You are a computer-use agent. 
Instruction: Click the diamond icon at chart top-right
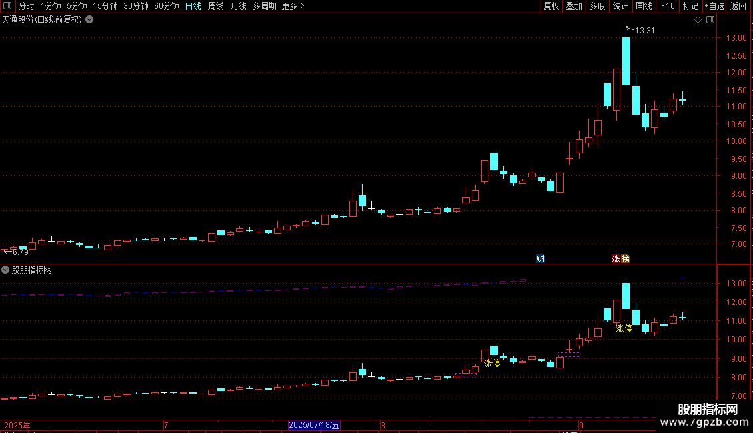pos(698,20)
